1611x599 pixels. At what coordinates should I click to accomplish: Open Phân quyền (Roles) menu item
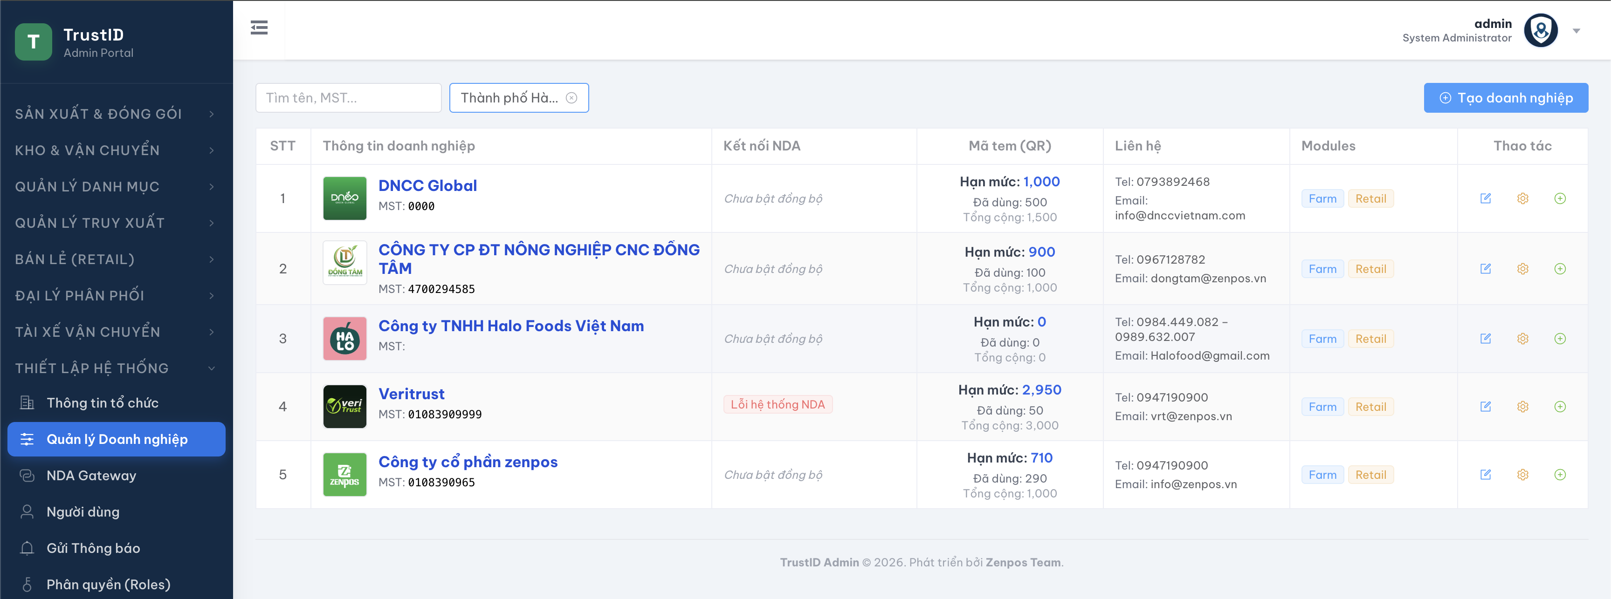tap(117, 584)
